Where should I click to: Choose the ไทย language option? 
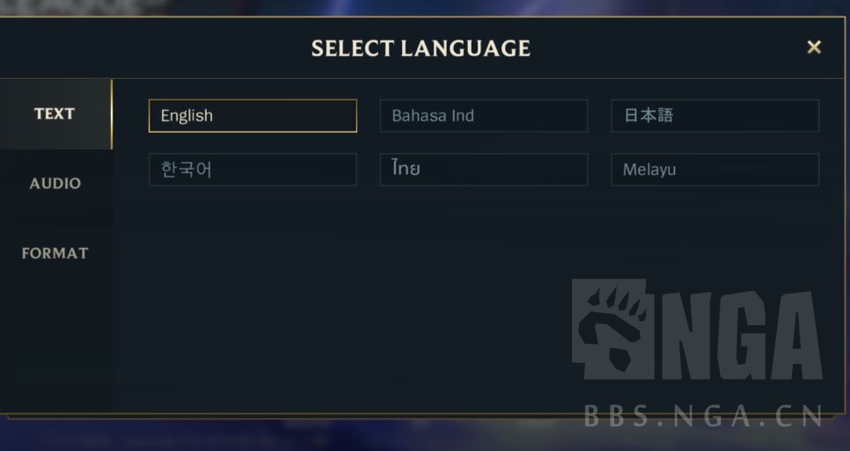[483, 170]
